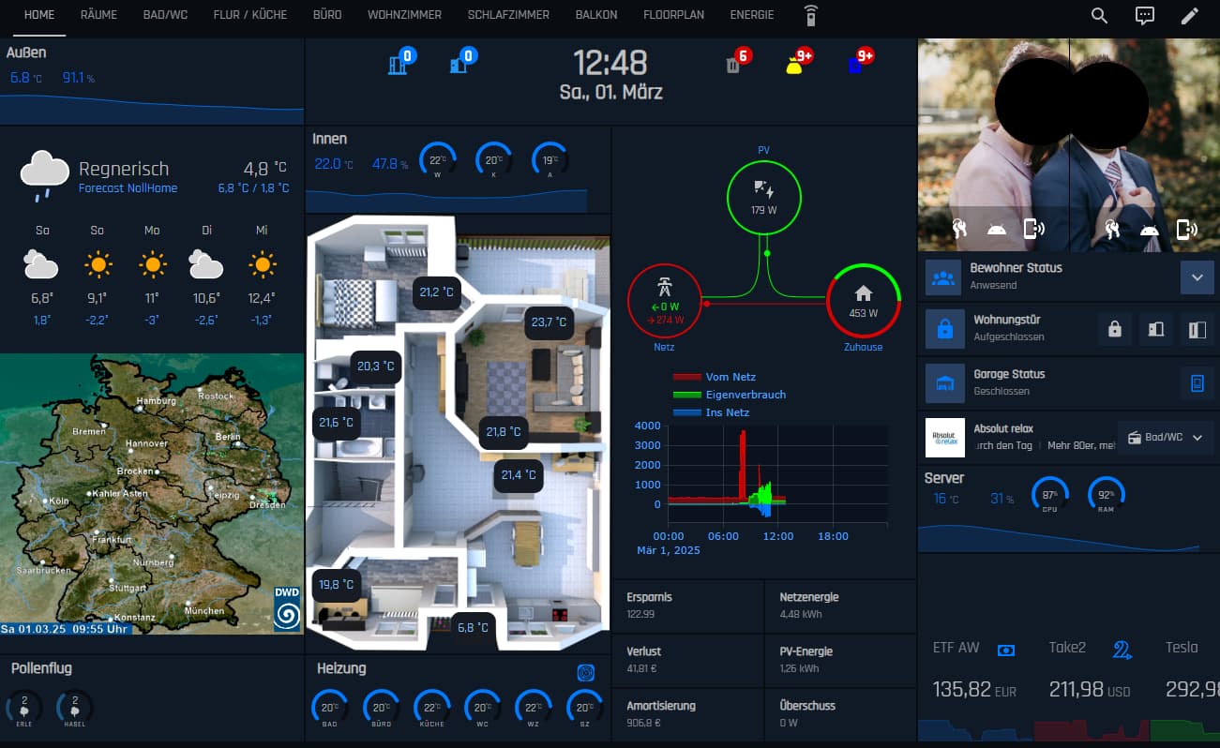Click the fan icon in Helzung header
Image resolution: width=1220 pixels, height=748 pixels.
(x=587, y=672)
